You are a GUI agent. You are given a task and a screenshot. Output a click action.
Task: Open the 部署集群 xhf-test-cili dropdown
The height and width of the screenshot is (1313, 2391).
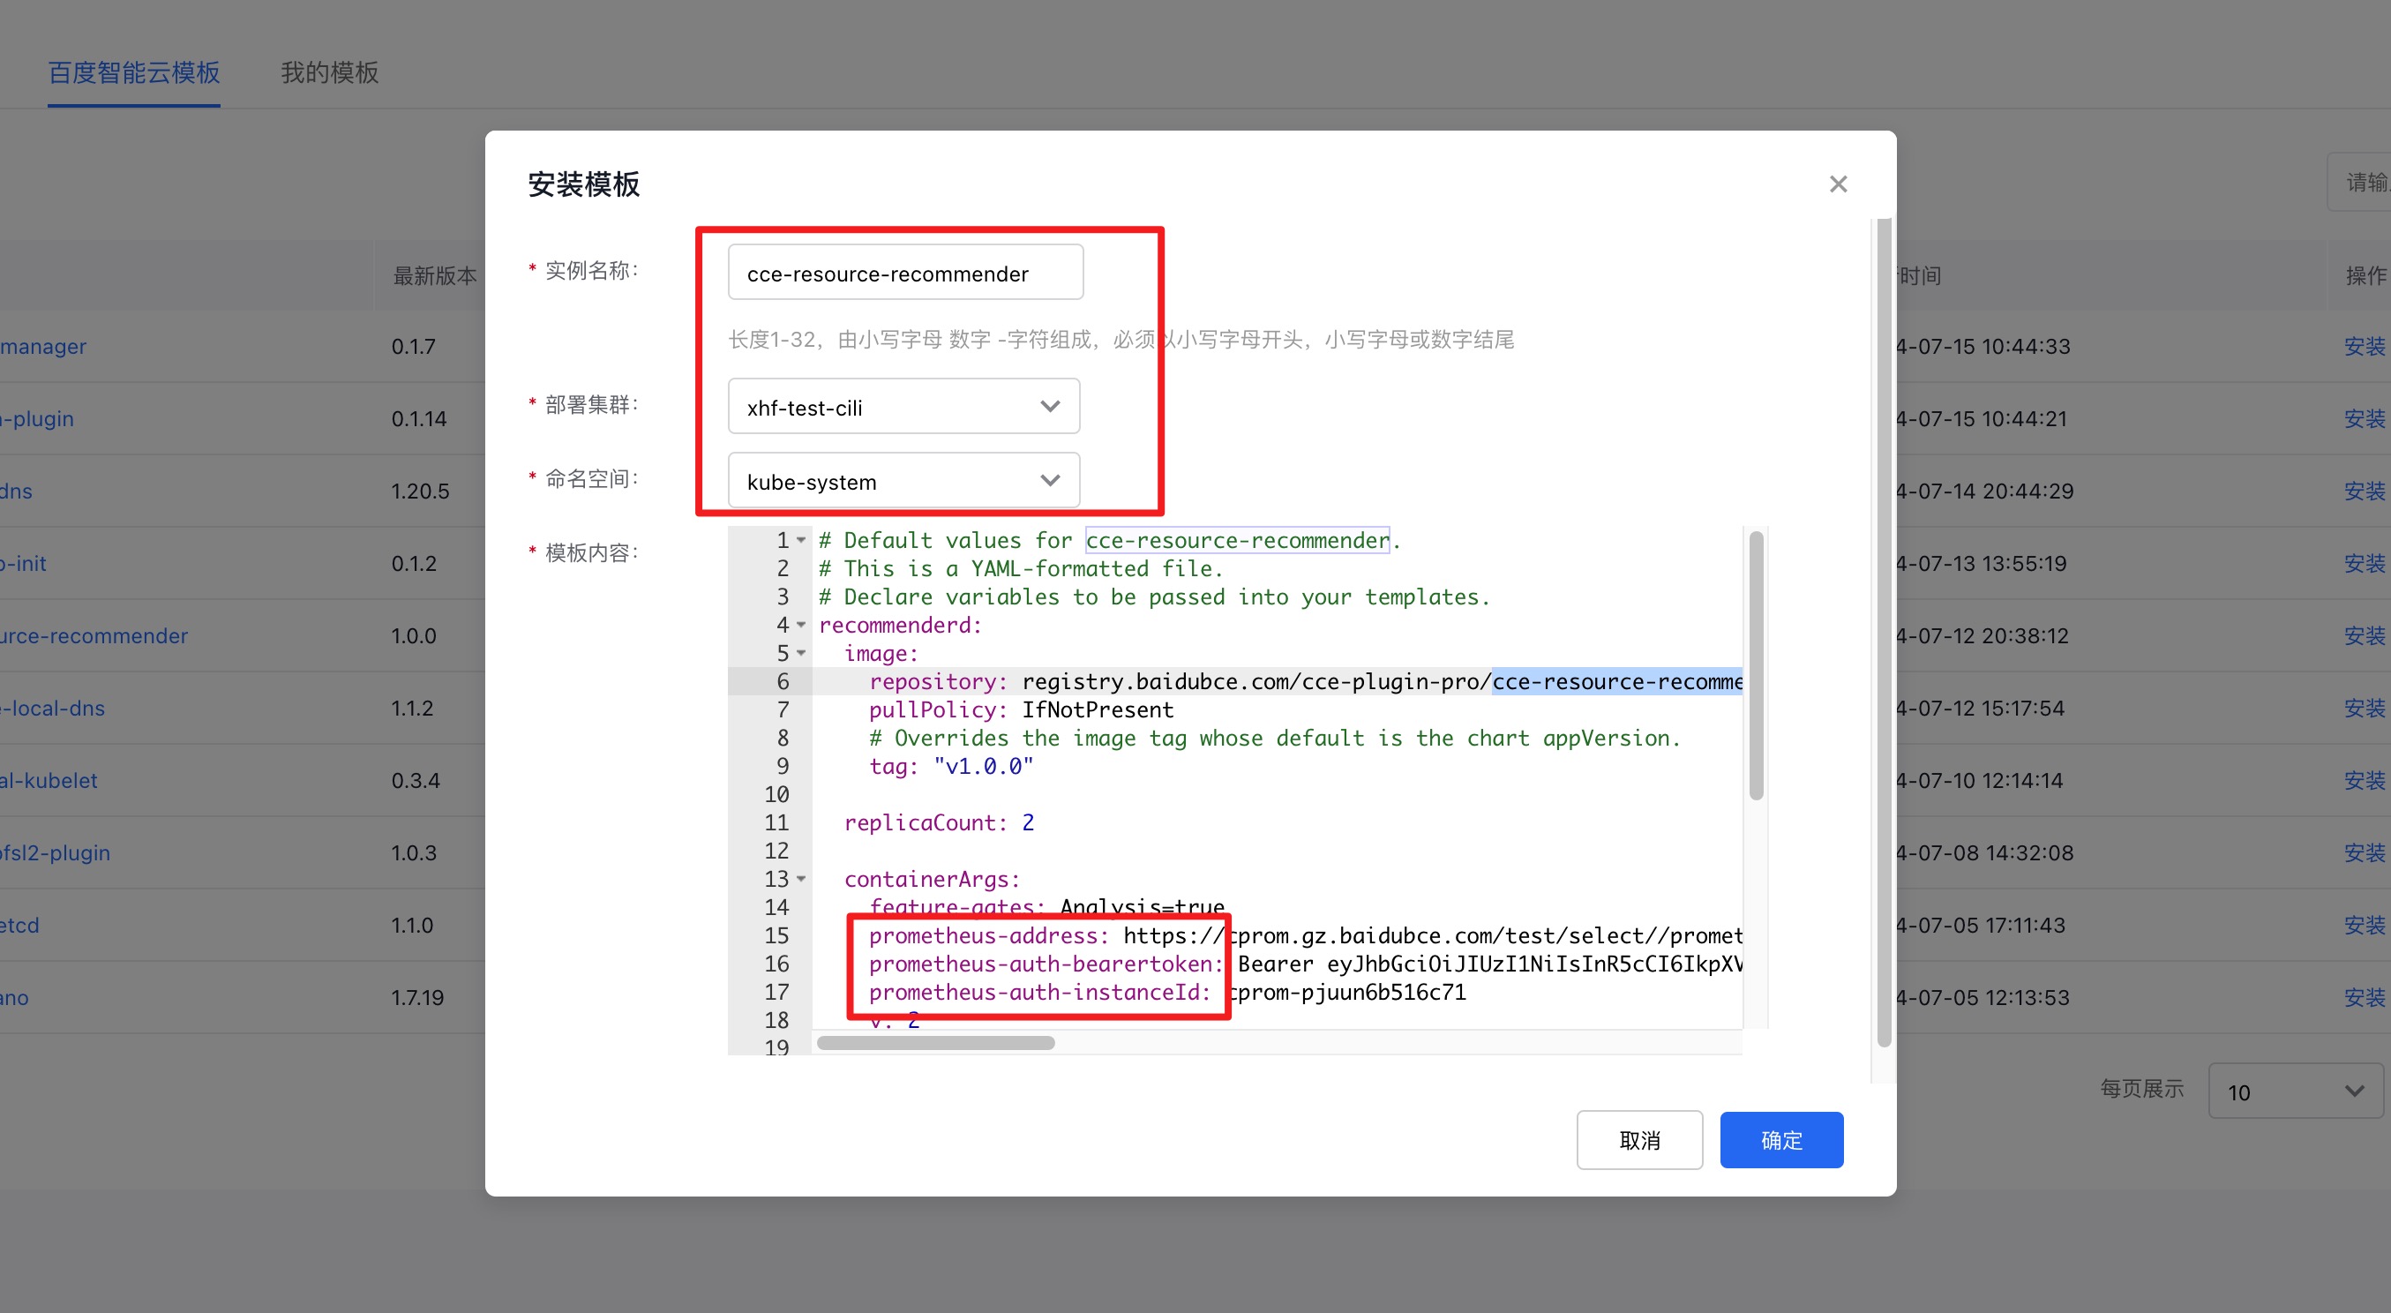point(903,407)
